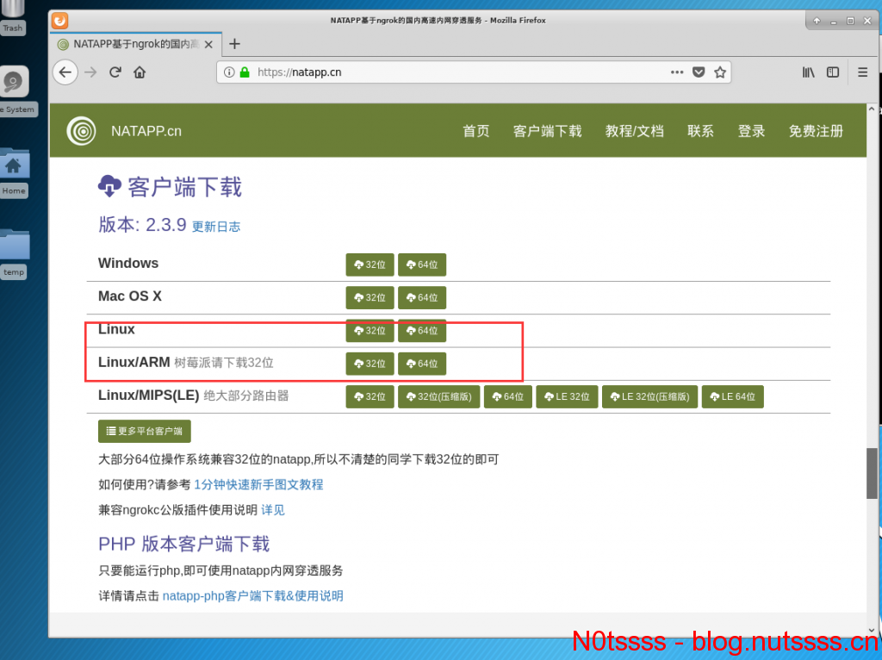Click 登录 in the navigation bar
The height and width of the screenshot is (660, 882).
click(751, 131)
